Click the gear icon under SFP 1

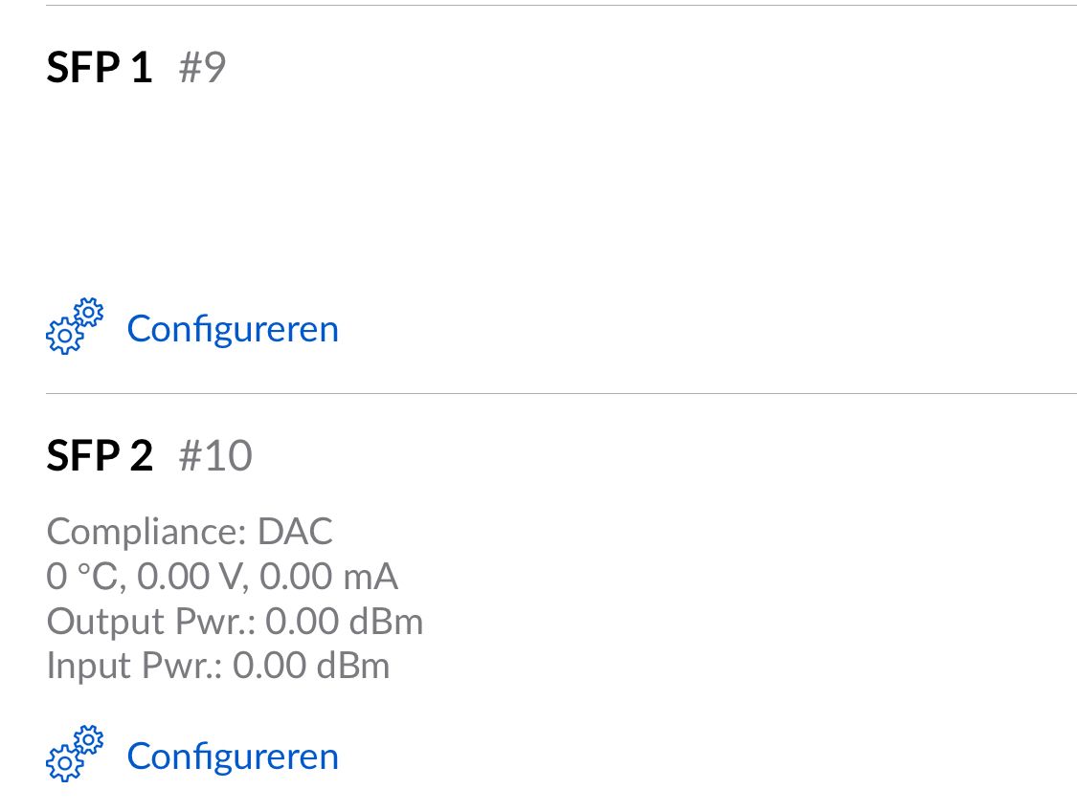click(x=74, y=327)
